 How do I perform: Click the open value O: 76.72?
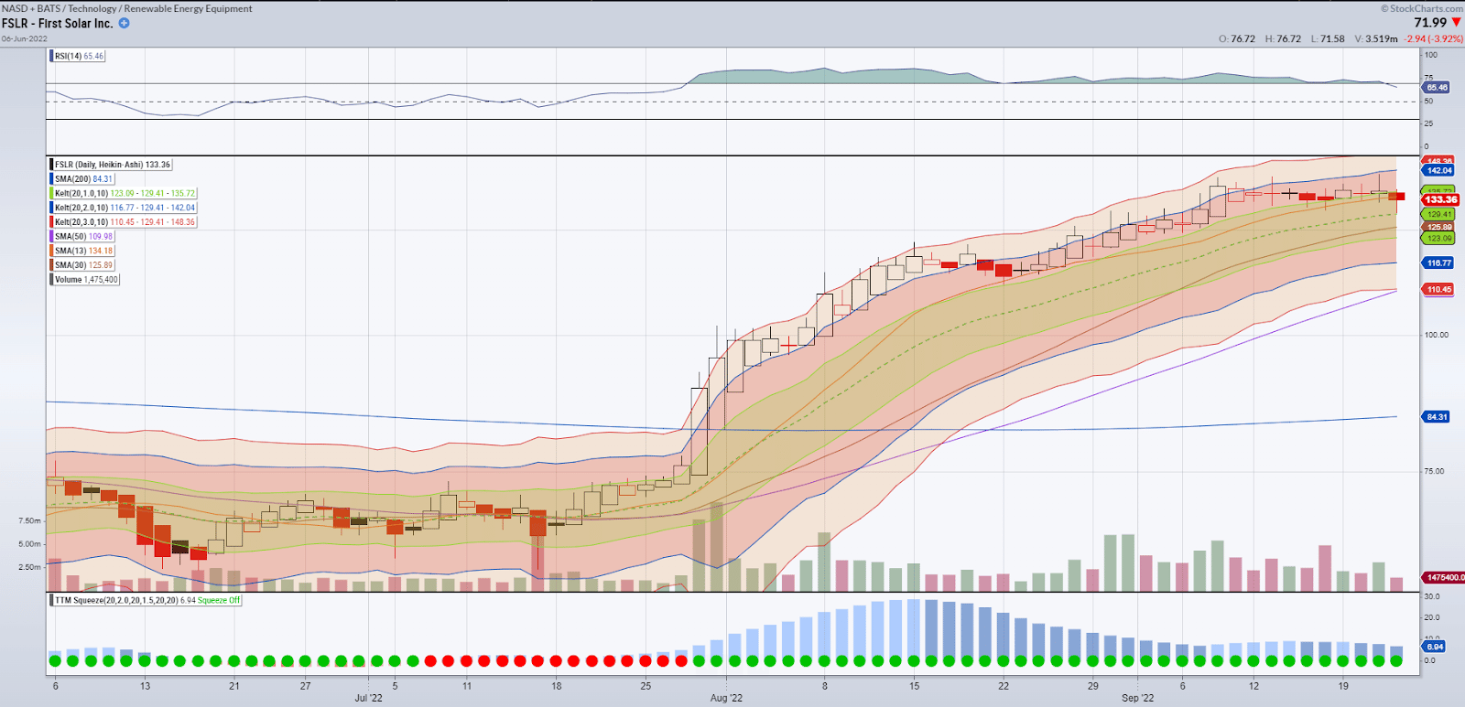(1237, 38)
